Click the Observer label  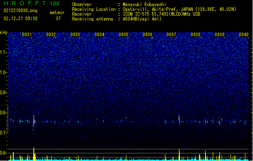[82, 4]
